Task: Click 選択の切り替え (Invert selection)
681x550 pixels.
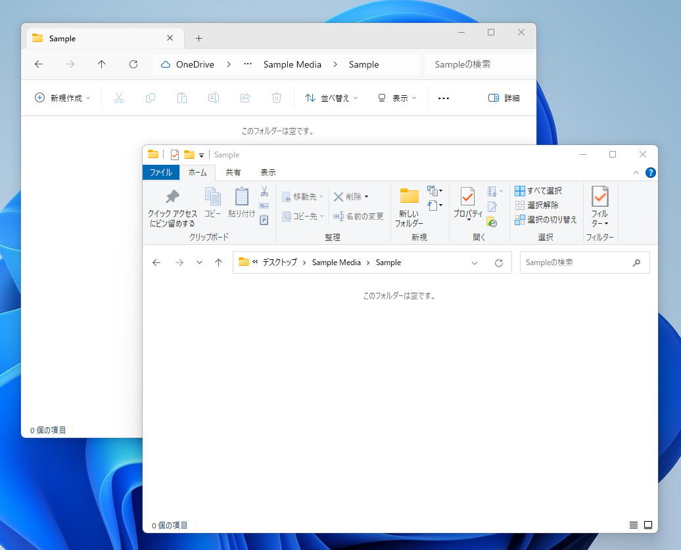Action: click(546, 220)
